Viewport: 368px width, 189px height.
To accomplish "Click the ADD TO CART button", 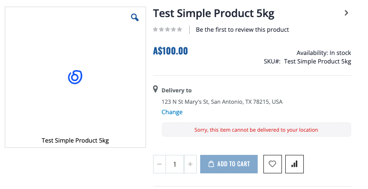I will [229, 164].
